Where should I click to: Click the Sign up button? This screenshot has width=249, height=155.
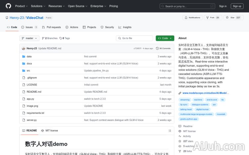click(237, 6)
